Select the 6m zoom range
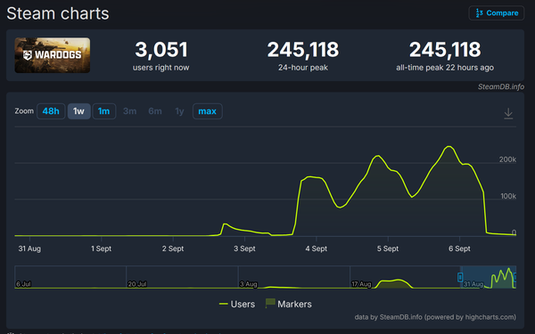Screen dimensions: 535x334 155,111
